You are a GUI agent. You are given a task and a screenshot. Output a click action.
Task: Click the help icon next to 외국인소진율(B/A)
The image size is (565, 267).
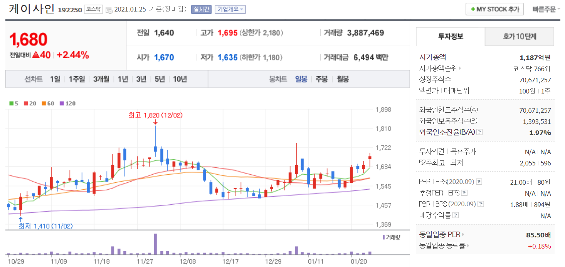pos(479,132)
